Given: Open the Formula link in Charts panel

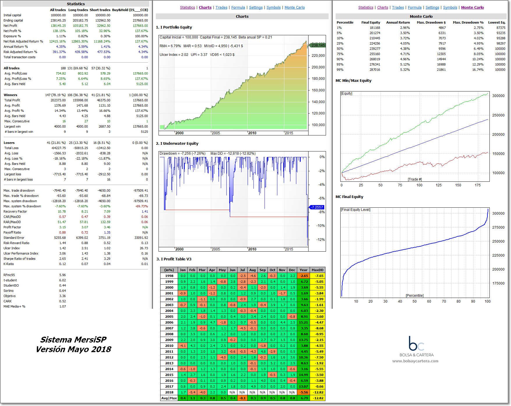Looking at the screenshot, I should tap(238, 8).
